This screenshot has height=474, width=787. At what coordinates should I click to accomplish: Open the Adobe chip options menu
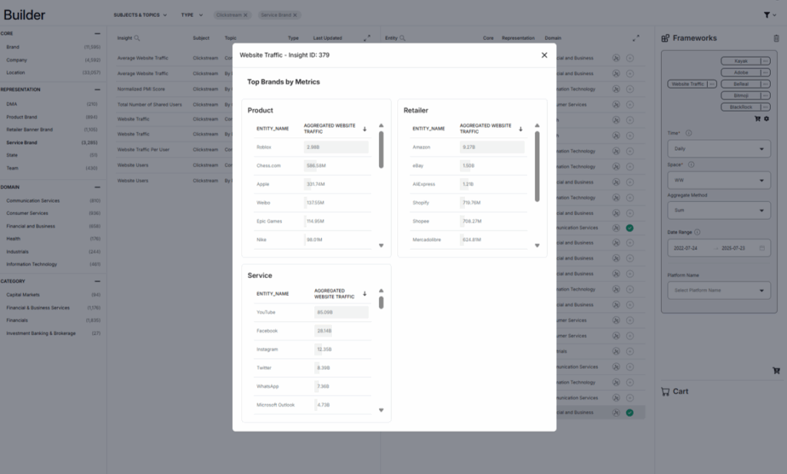point(765,73)
